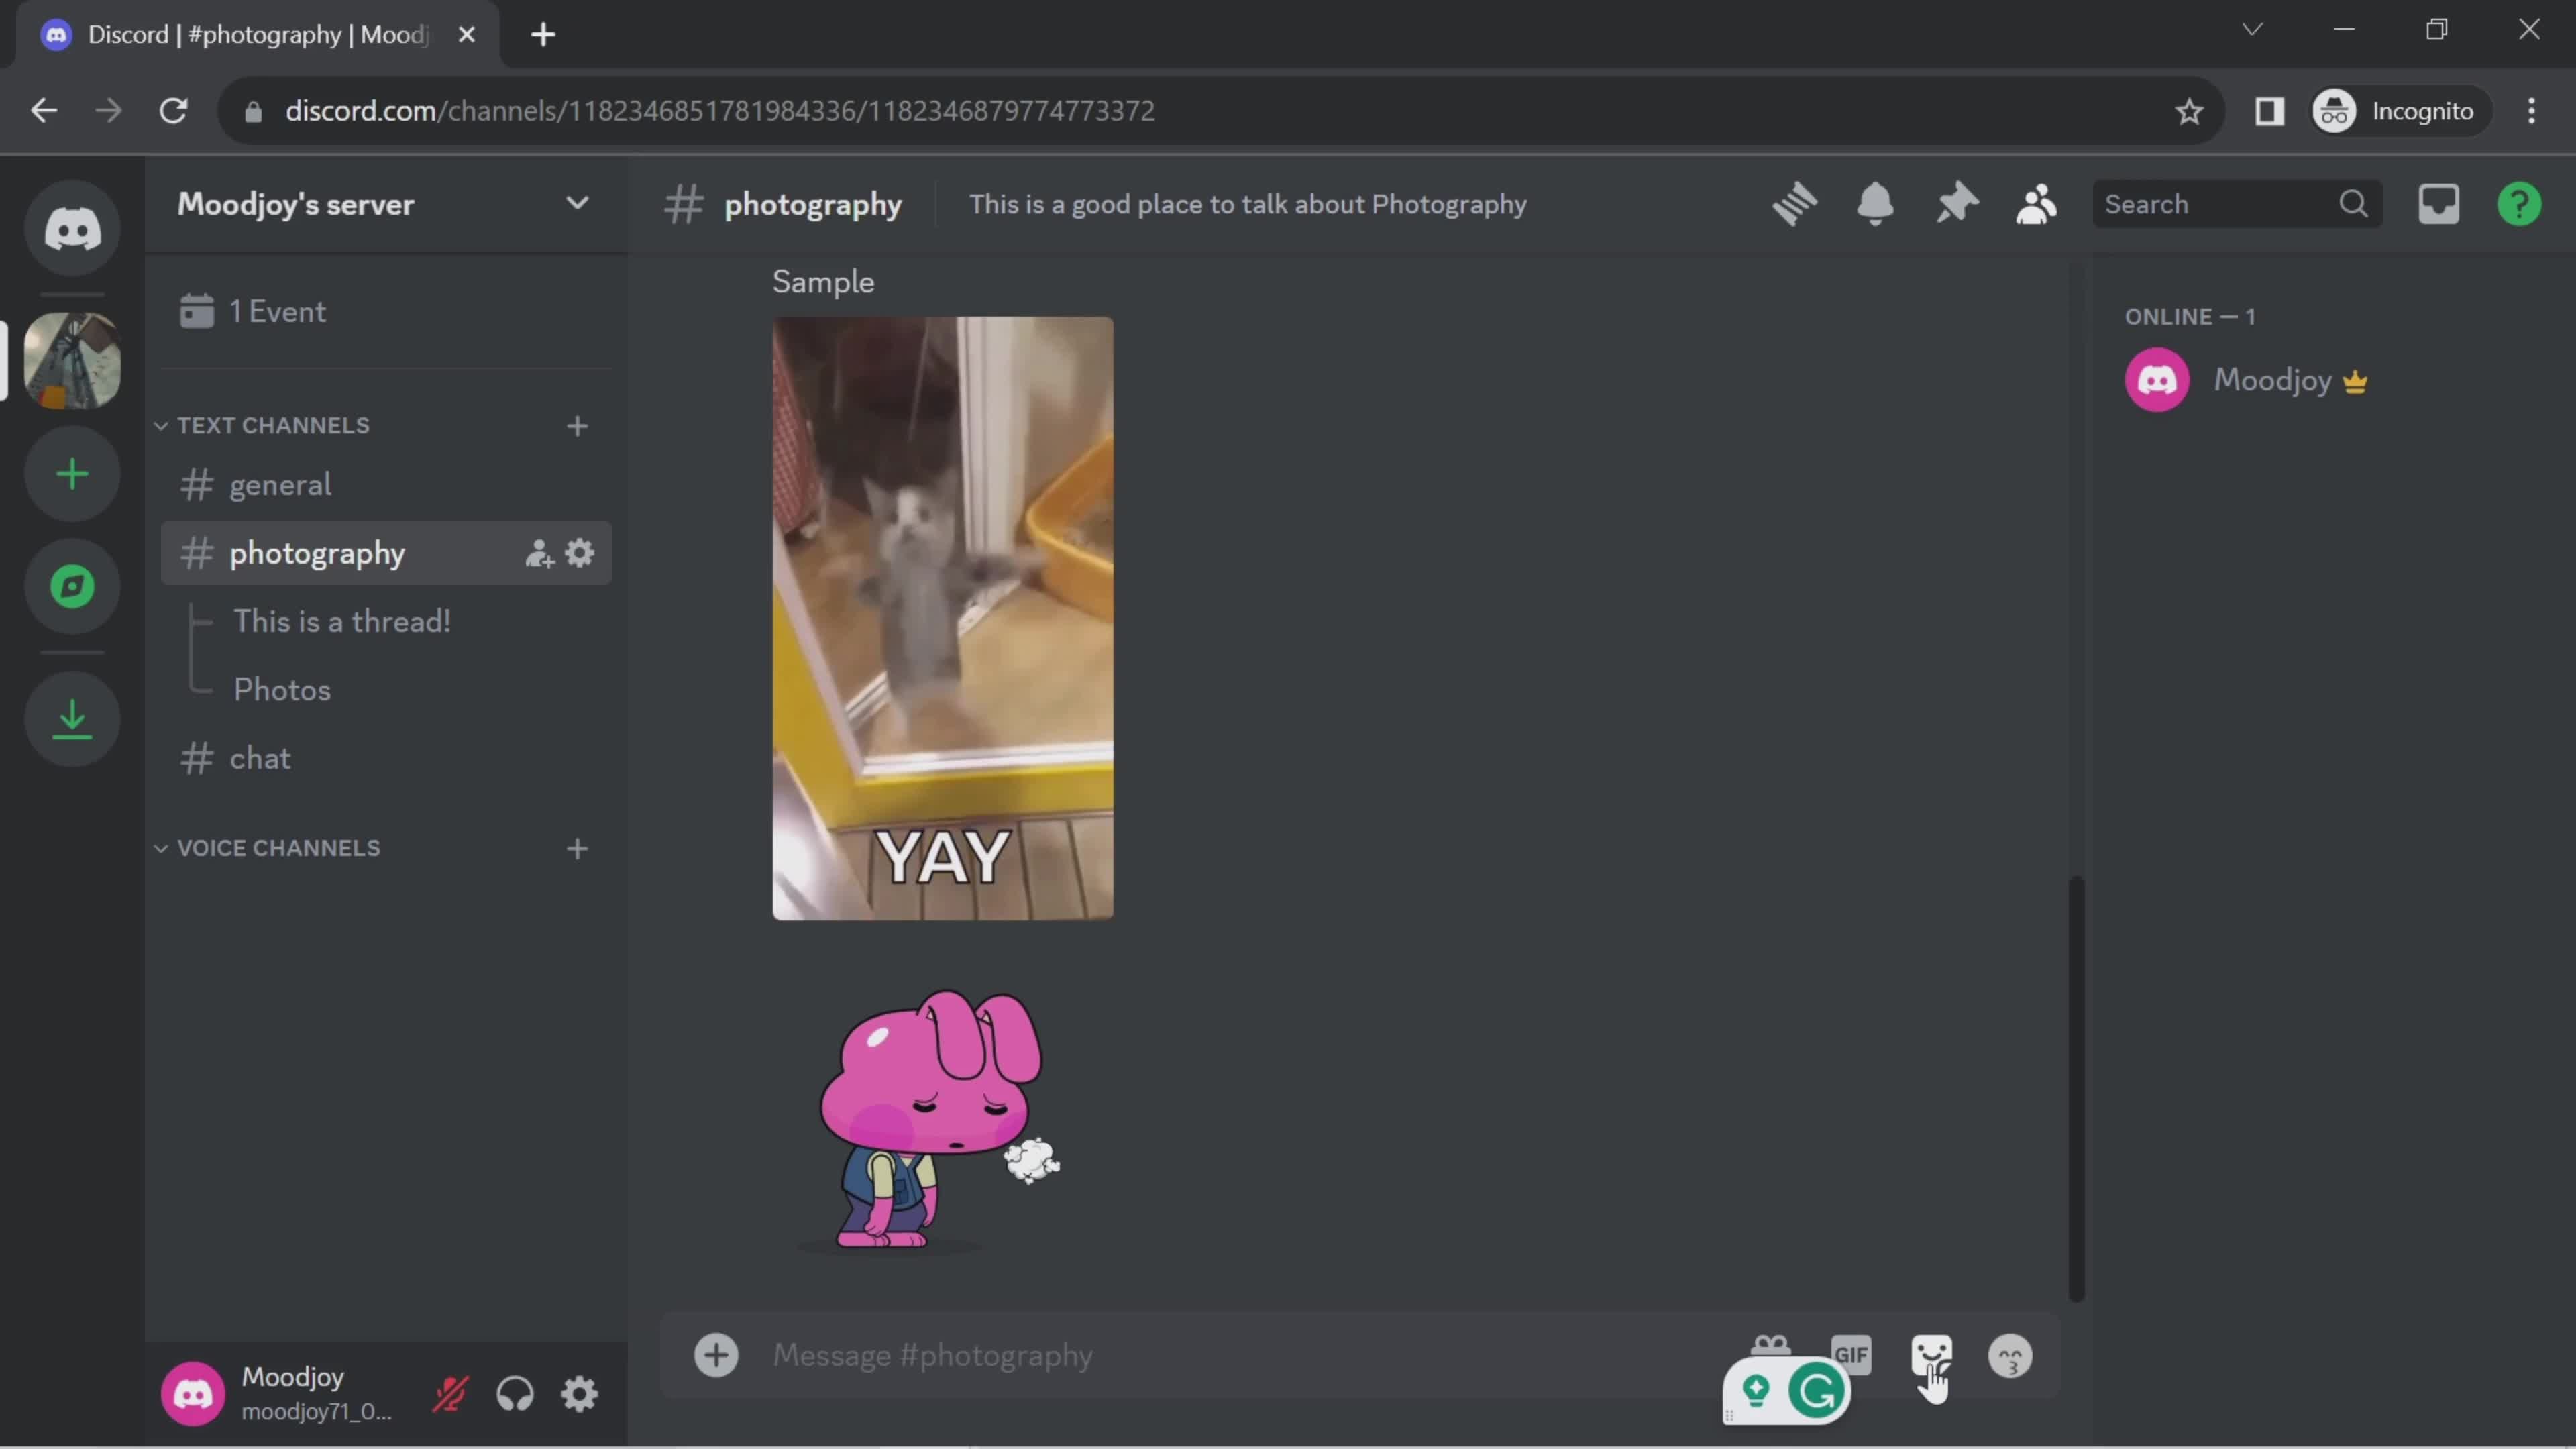Screen dimensions: 2576x1449
Task: Click Download Apps arrow icon
Action: [72, 719]
